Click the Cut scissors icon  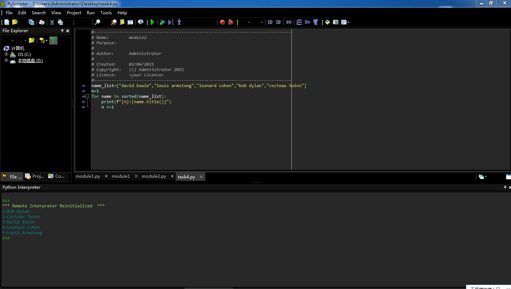(52, 22)
